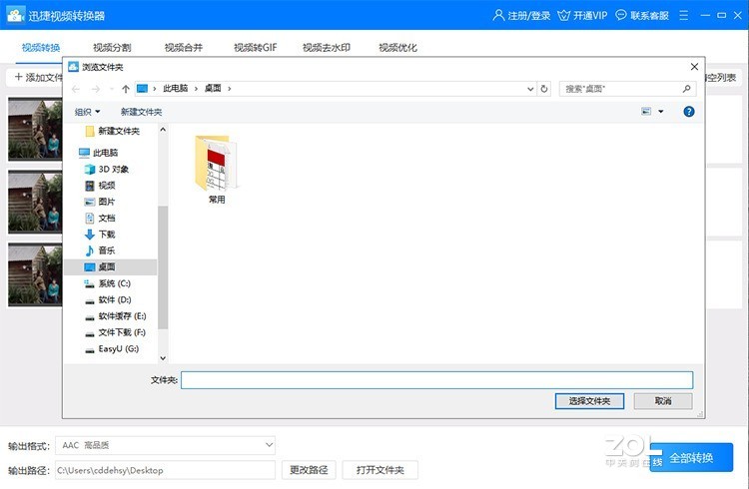Open 输出格式 AAC 高品质 dropdown

[165, 445]
